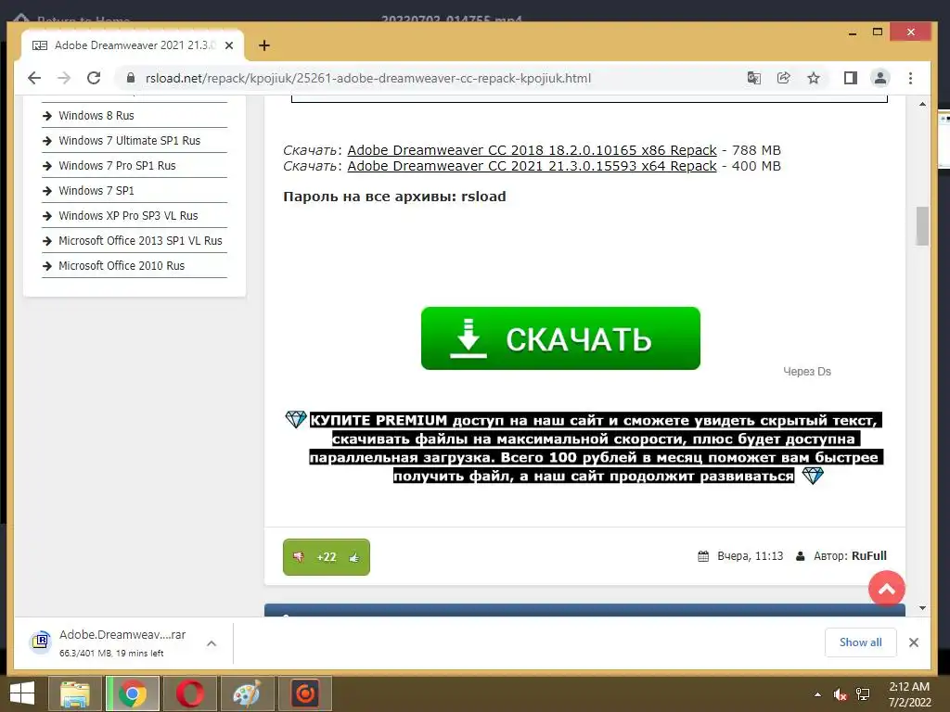
Task: Click Show all downloads
Action: click(860, 642)
